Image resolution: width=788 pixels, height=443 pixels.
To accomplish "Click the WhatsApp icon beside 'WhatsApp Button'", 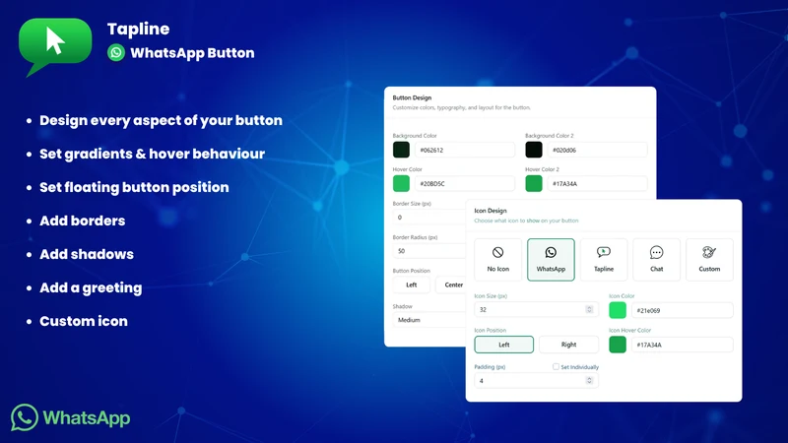I will 116,53.
